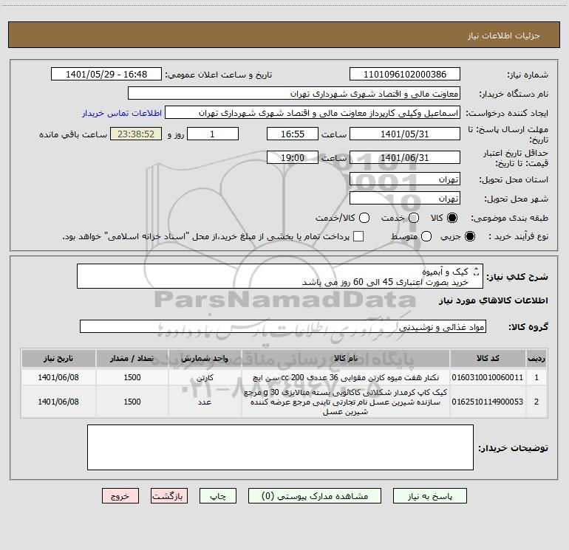Click the کیک کاپ کرمدار product name cell
The height and width of the screenshot is (550, 569).
(x=346, y=402)
